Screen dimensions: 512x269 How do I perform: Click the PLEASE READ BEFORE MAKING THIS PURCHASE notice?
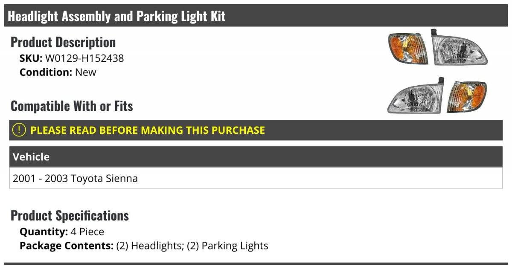point(147,130)
